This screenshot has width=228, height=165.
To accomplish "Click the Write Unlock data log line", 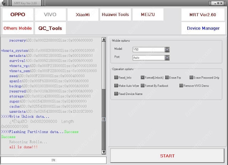I will click(x=25, y=117).
